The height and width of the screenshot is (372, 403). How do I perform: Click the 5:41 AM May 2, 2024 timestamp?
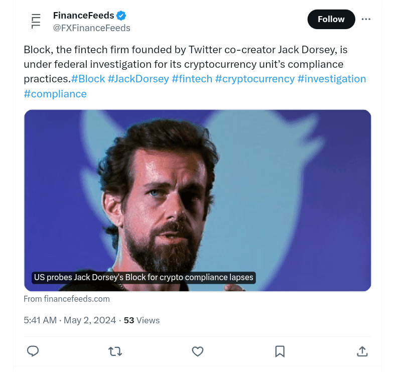70,320
